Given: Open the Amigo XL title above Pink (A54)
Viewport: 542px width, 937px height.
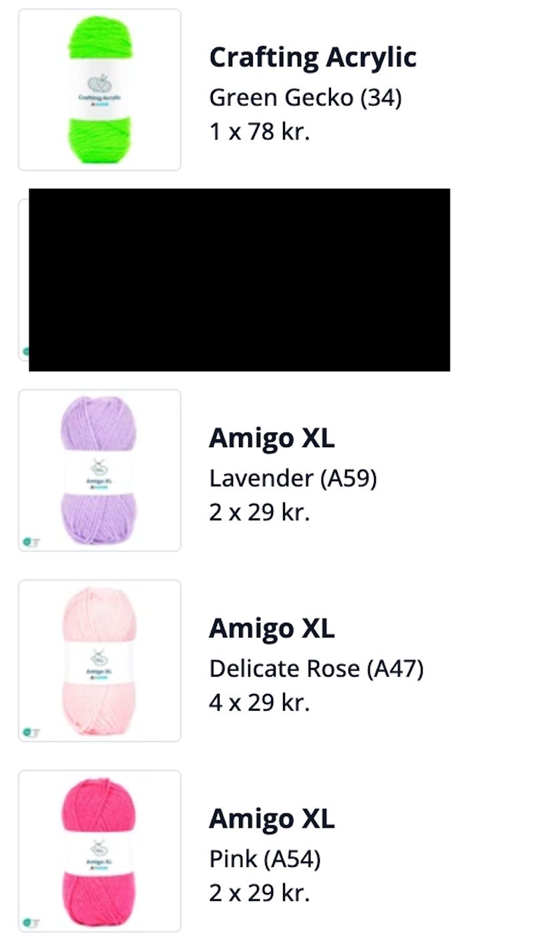Looking at the screenshot, I should pos(272,819).
